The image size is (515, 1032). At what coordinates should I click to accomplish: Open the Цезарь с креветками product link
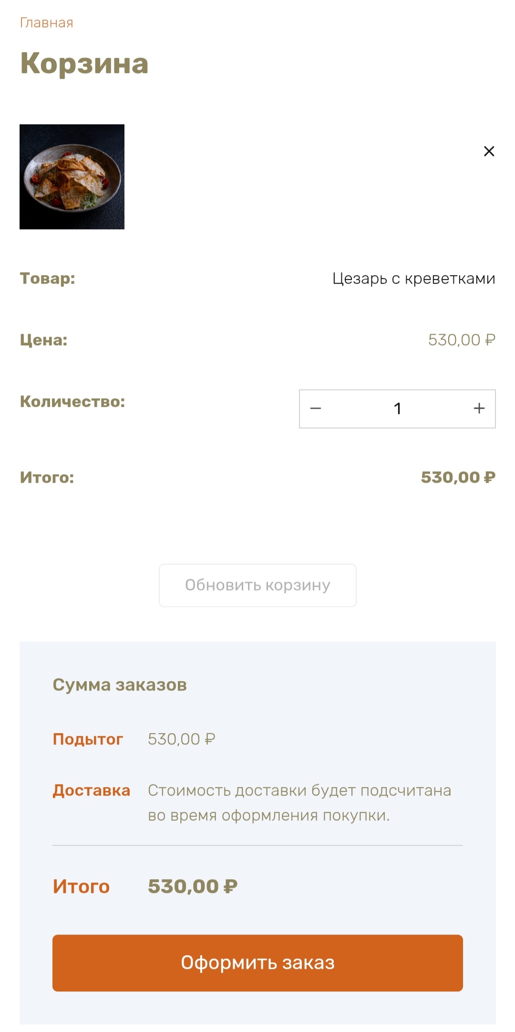point(413,278)
